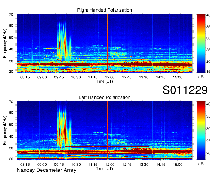Click "Time (UT)" label under Left Handed plot

point(104,169)
